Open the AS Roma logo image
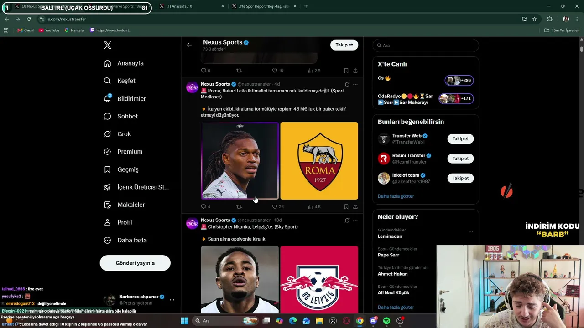The width and height of the screenshot is (584, 328). 319,161
